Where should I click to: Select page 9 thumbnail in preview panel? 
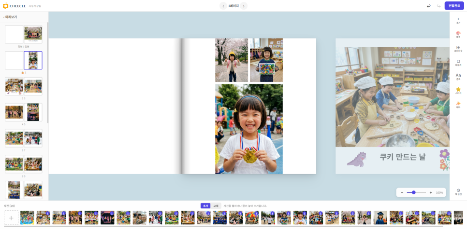point(33,164)
